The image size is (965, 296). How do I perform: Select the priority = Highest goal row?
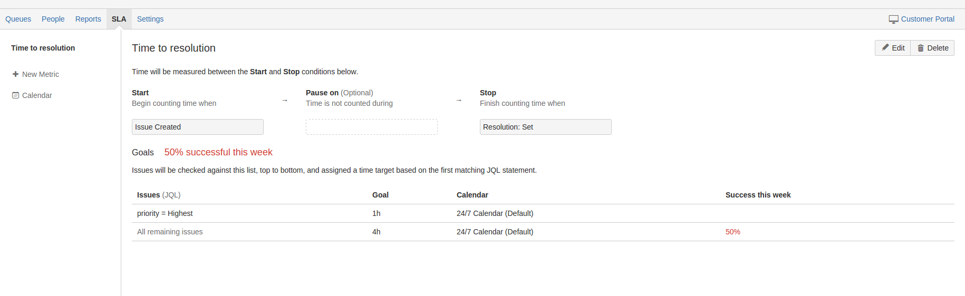[x=165, y=213]
